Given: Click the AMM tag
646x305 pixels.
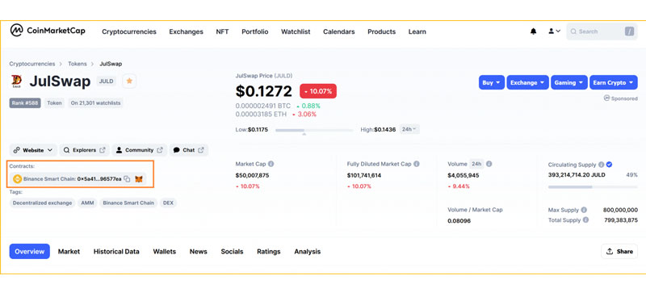Looking at the screenshot, I should coord(87,203).
